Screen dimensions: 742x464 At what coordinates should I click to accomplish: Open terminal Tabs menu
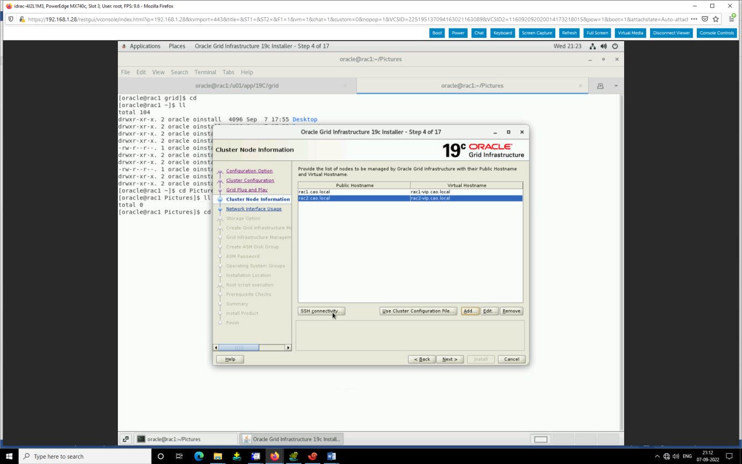tap(229, 72)
